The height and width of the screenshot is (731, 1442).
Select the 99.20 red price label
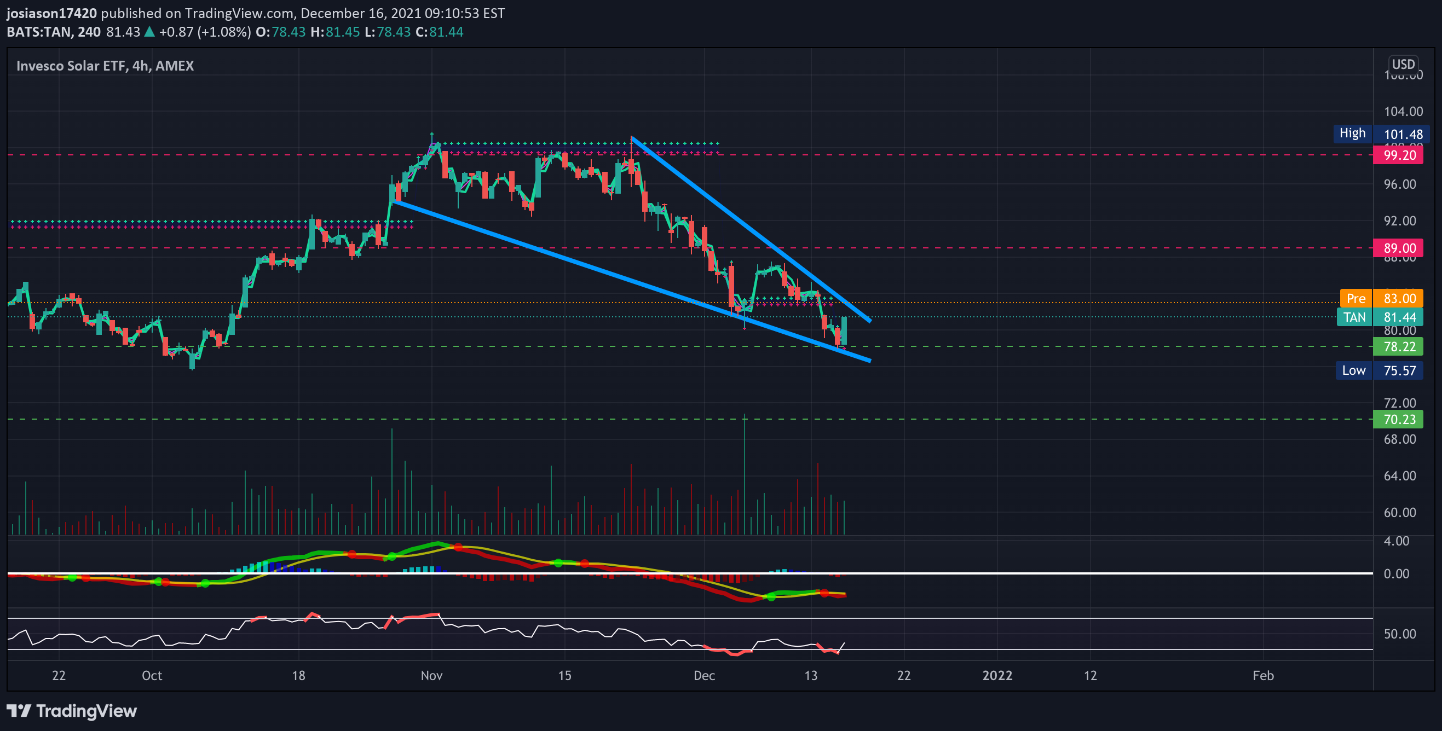pos(1398,155)
